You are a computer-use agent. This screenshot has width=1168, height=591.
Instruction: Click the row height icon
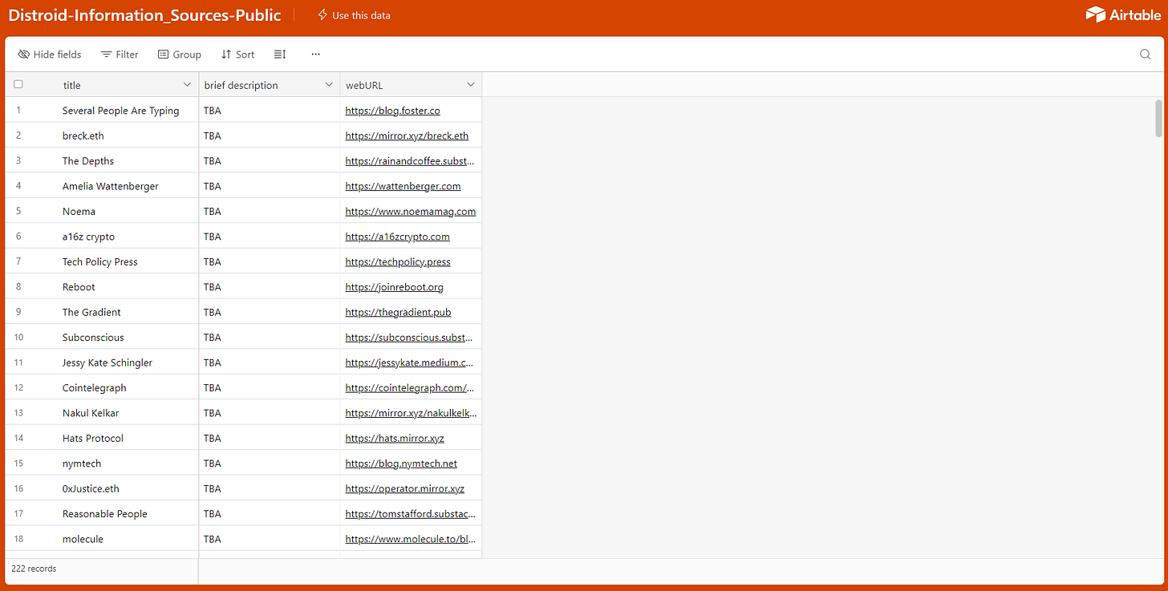[280, 55]
